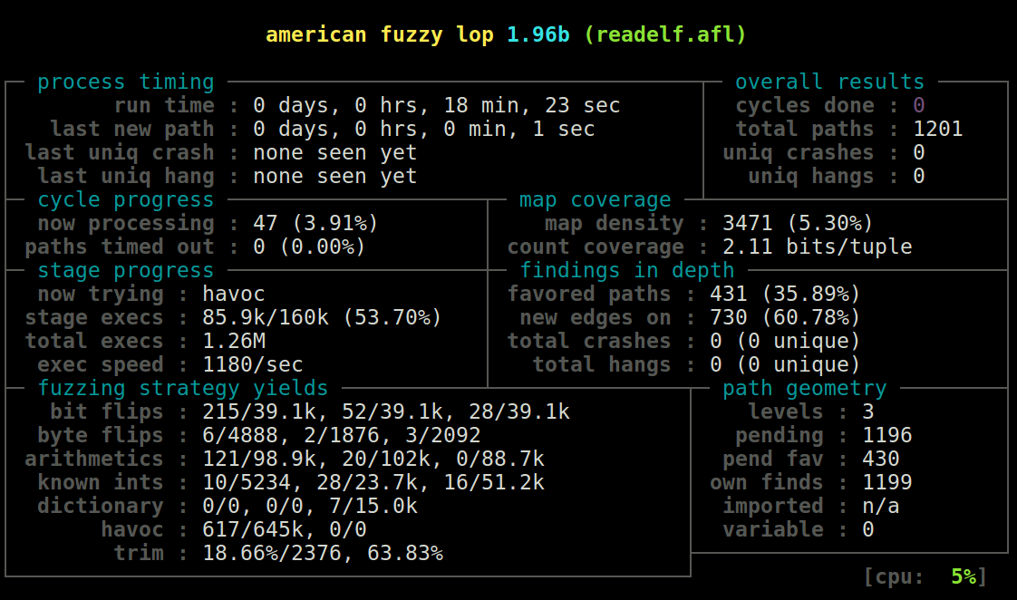This screenshot has height=600, width=1017.
Task: Click count coverage value '2.11 bits/tuple'
Action: (818, 247)
